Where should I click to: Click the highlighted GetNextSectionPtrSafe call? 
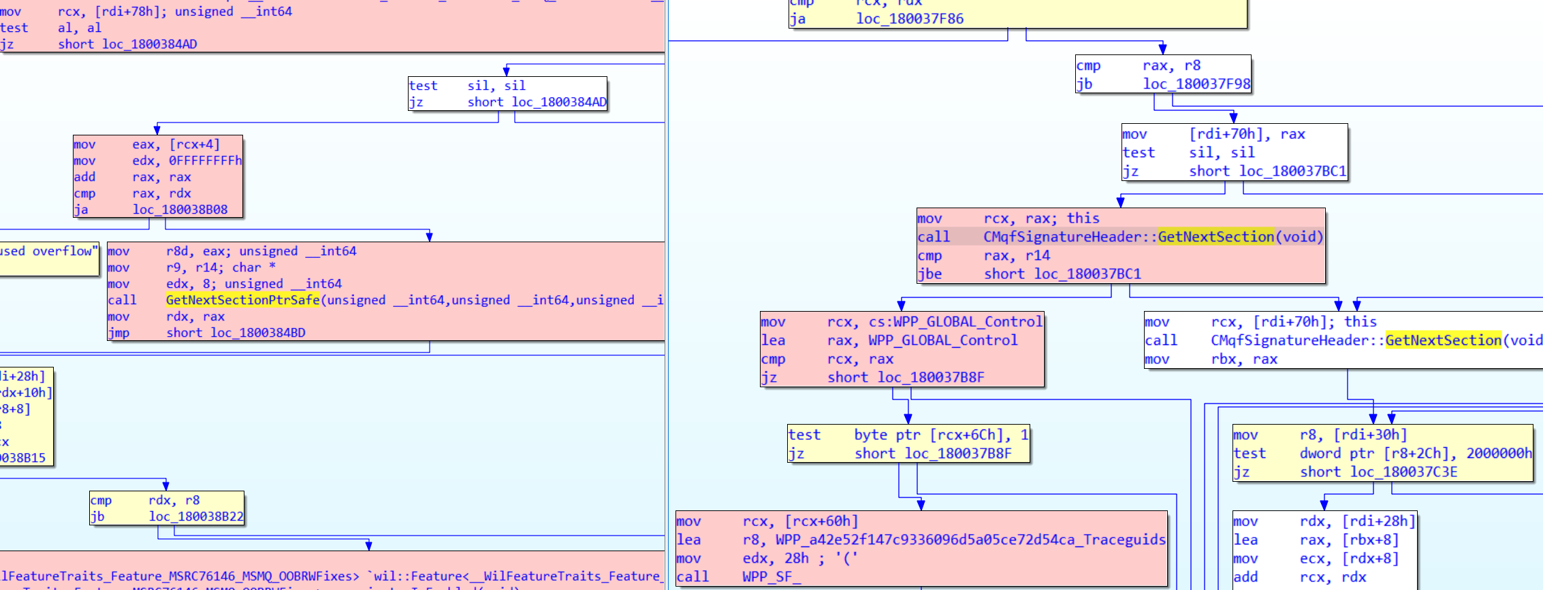tap(243, 300)
